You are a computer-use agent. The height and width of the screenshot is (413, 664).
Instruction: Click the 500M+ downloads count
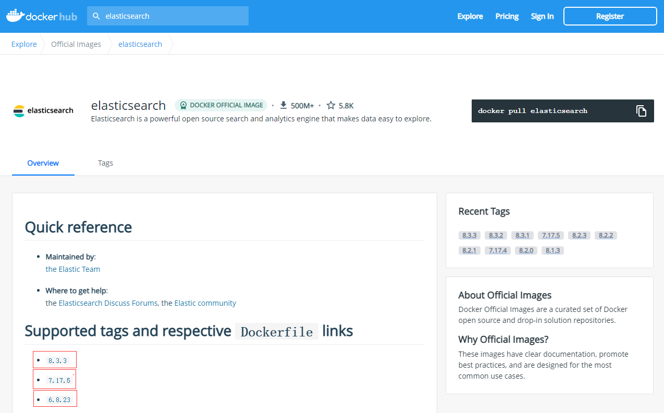[302, 106]
